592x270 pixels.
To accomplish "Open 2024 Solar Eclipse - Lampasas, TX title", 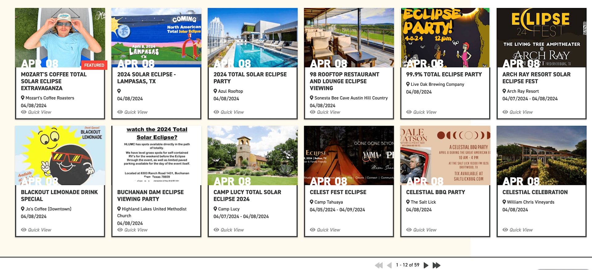I will 146,78.
